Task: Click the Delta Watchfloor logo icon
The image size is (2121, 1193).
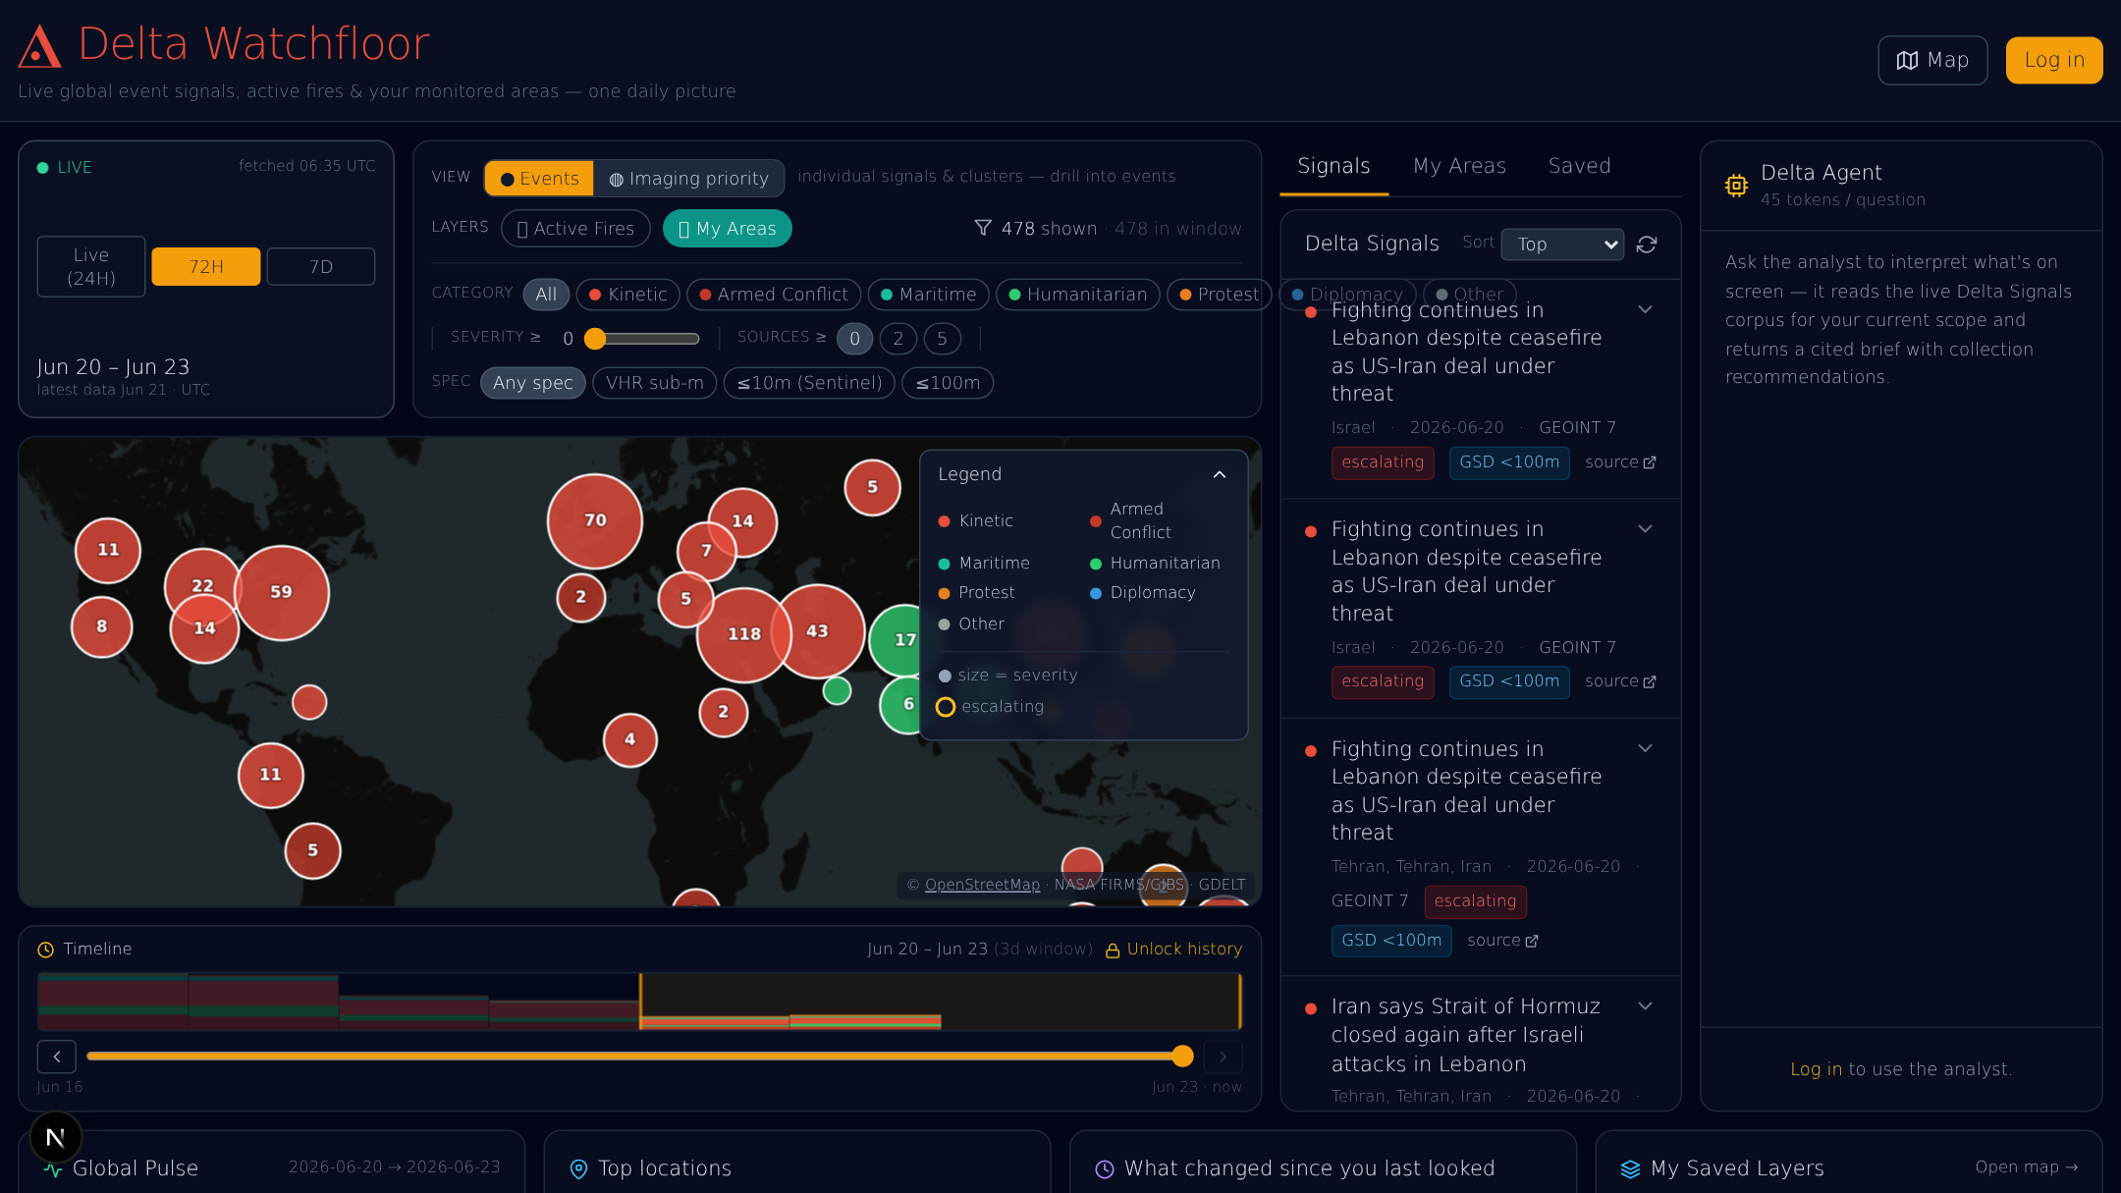Action: pyautogui.click(x=39, y=46)
